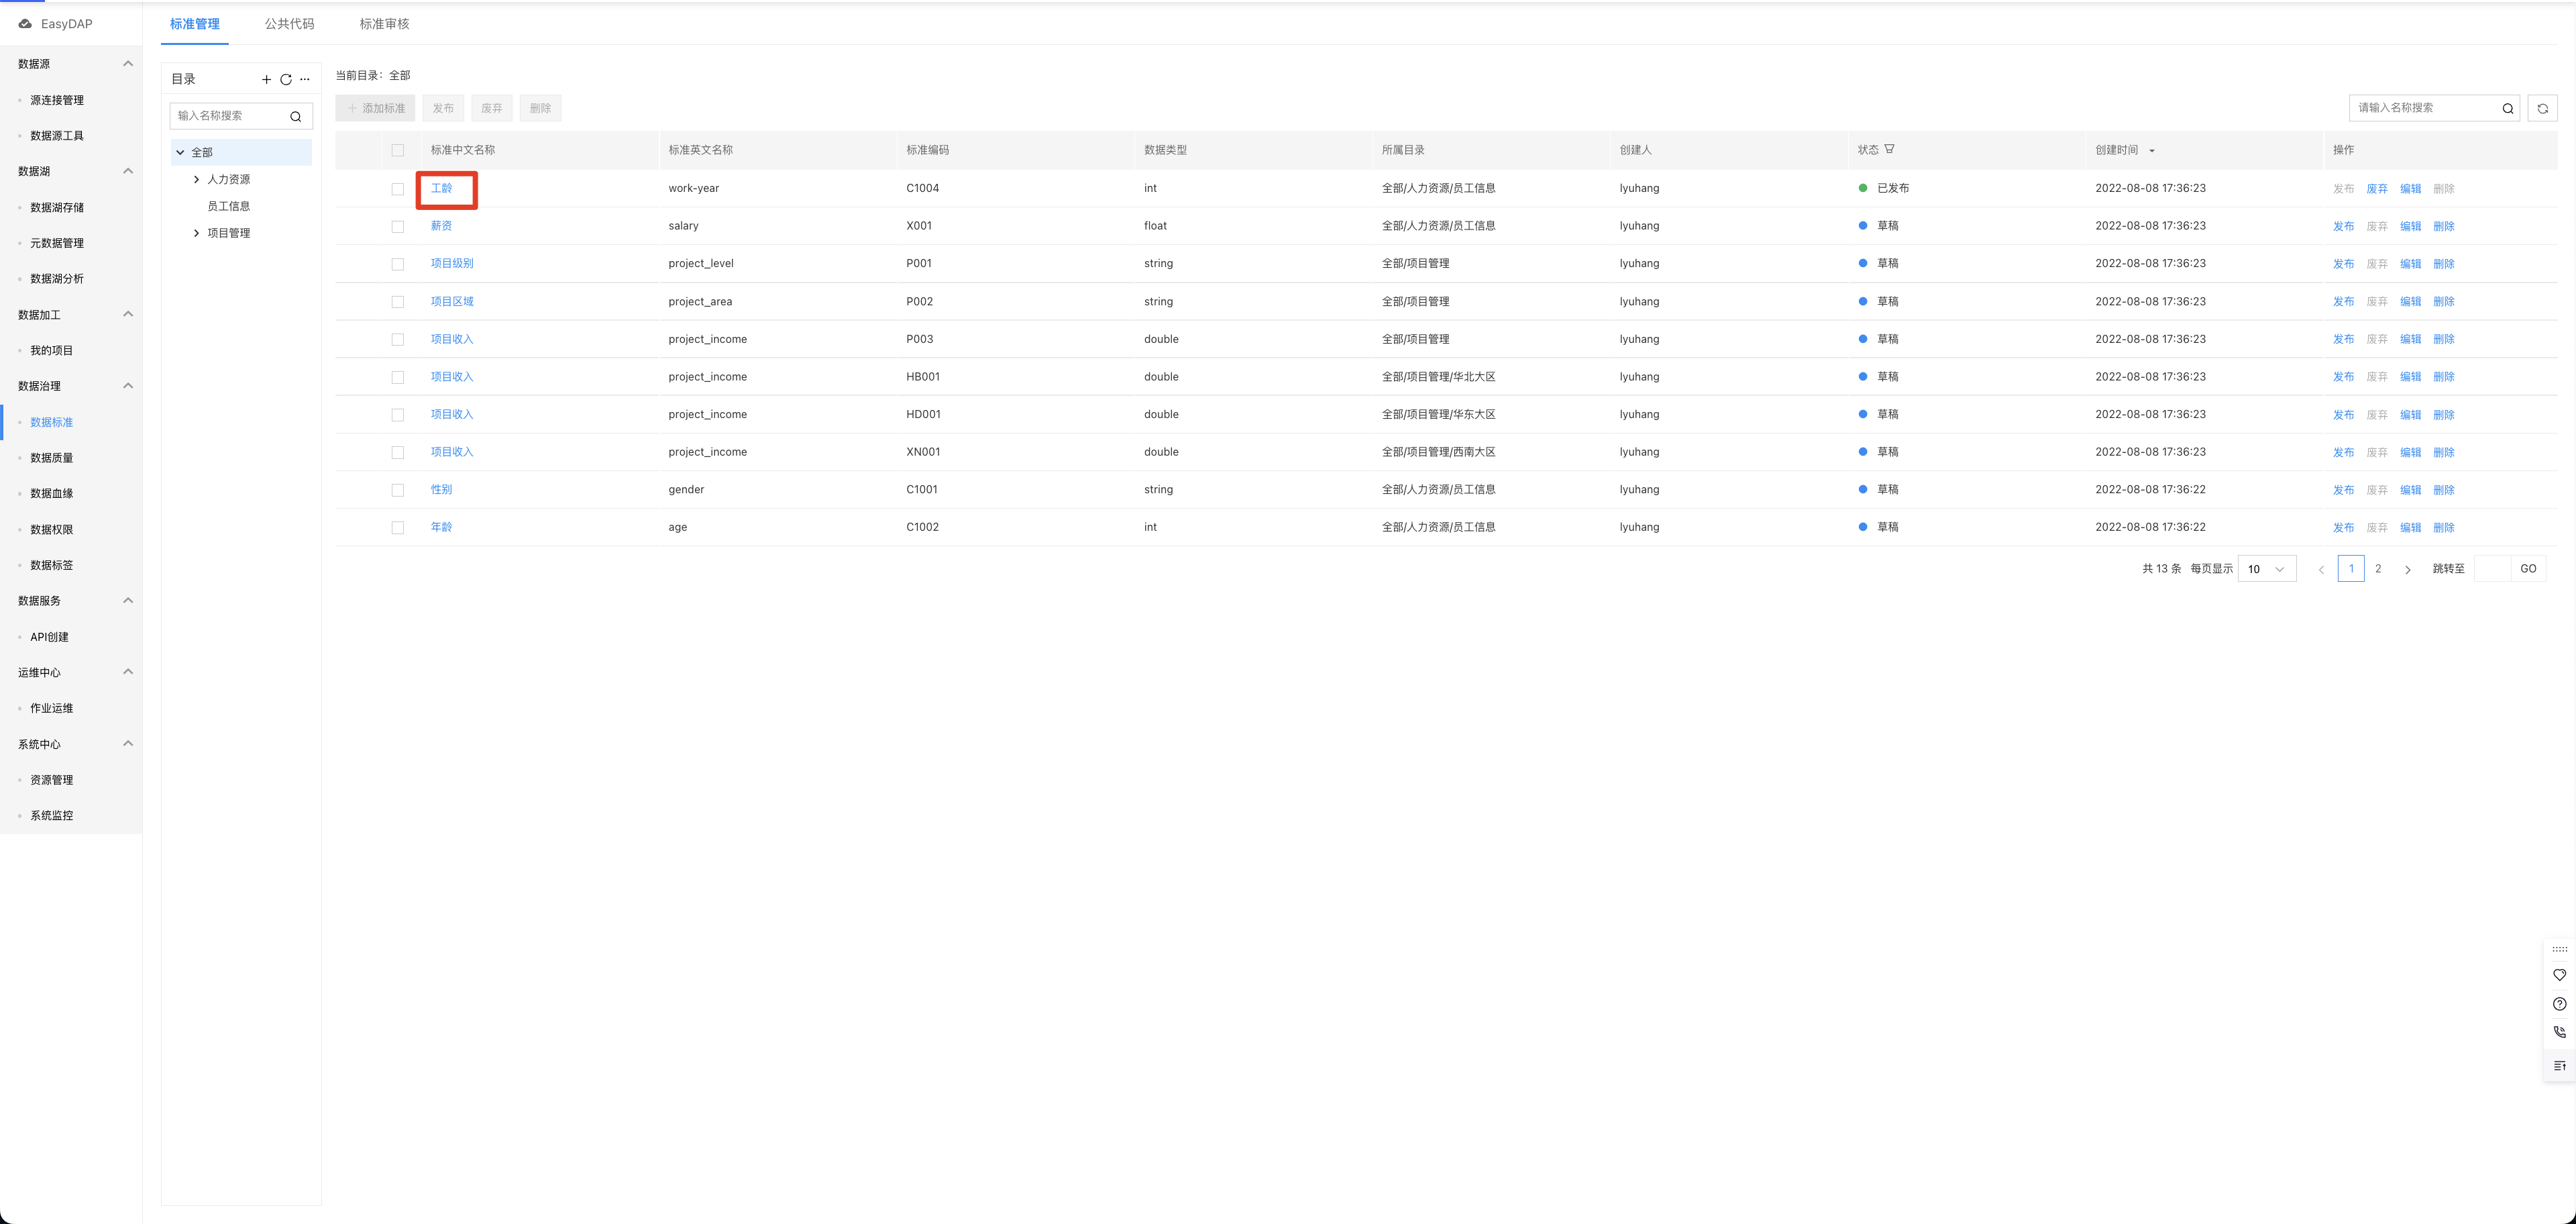Screen dimensions: 2576x1224
Task: Click the drag handle dots on floating bar
Action: point(2560,949)
